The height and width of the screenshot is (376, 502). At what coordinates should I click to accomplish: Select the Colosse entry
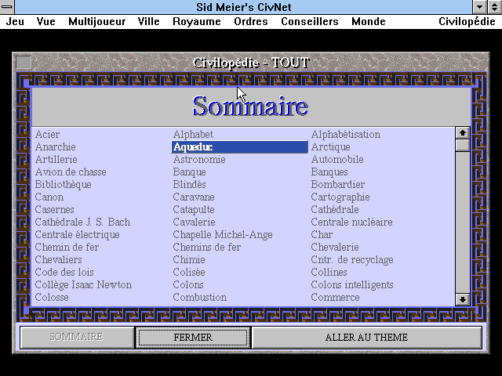tap(52, 297)
